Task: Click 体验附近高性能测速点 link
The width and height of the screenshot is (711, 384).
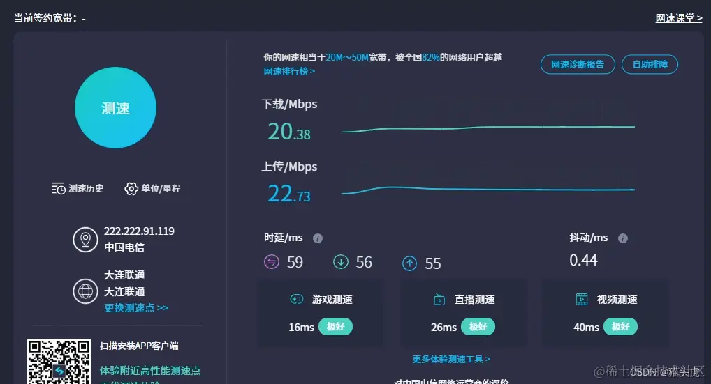Action: click(x=150, y=371)
